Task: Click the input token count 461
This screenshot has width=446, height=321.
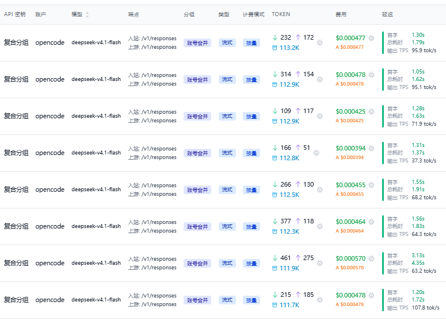Action: [x=285, y=258]
